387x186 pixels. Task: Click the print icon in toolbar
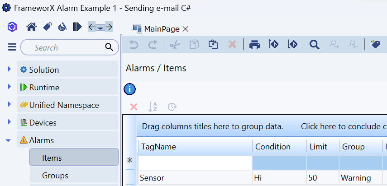pos(255,44)
